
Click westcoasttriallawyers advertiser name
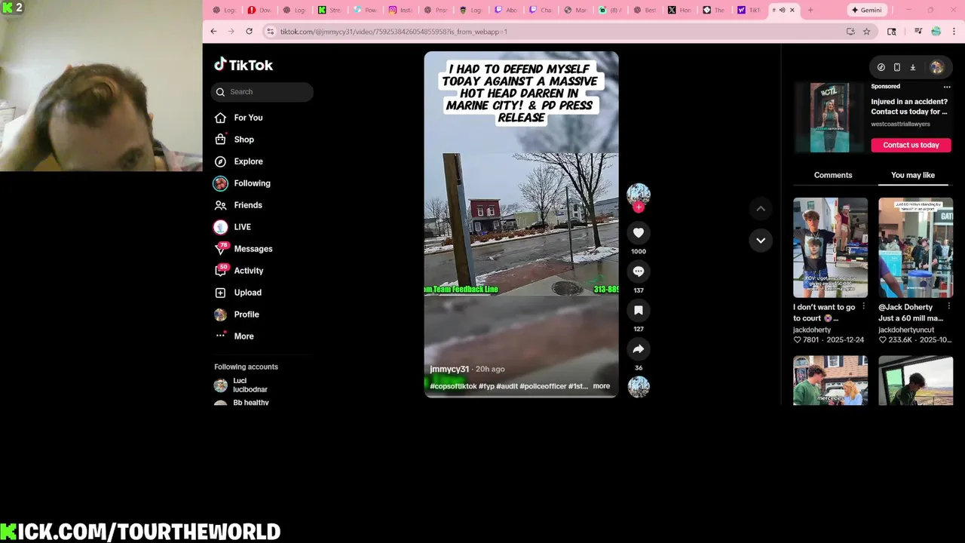[900, 124]
